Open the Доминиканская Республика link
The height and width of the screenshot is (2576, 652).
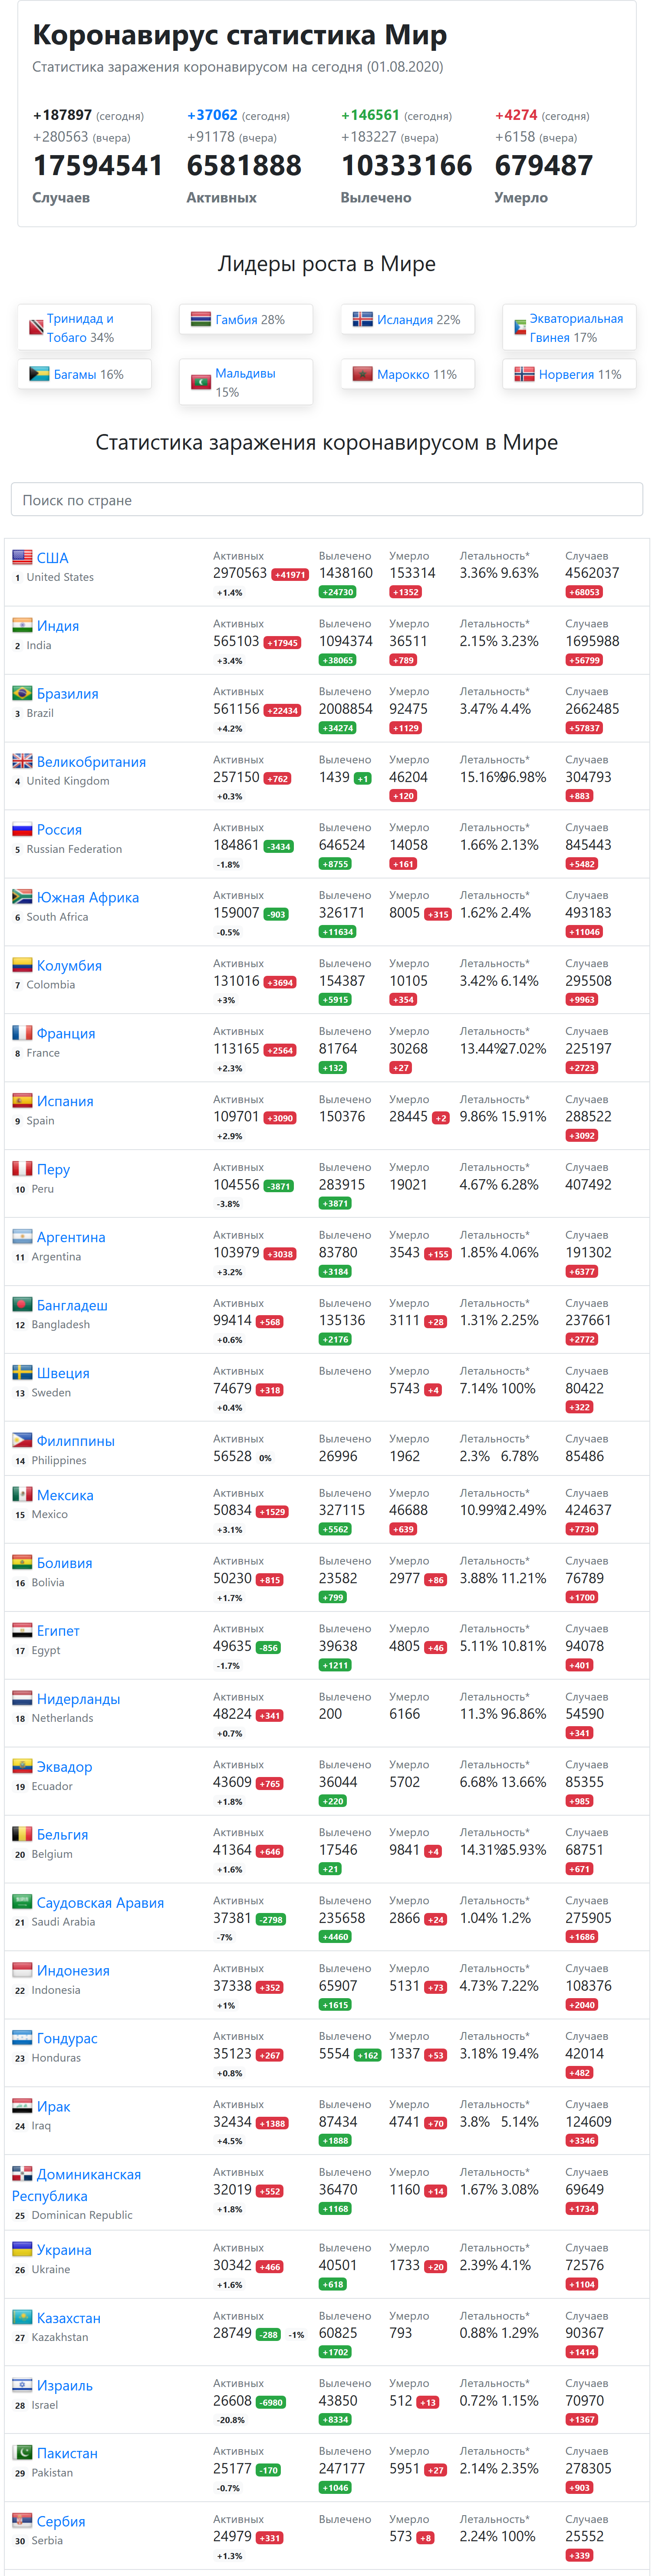click(76, 2185)
